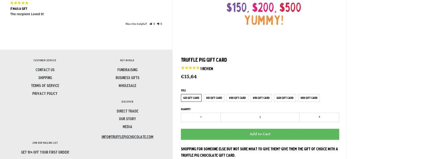Decrease quantity with the minus button
Screen dimensions: 445x159
pyautogui.click(x=201, y=117)
